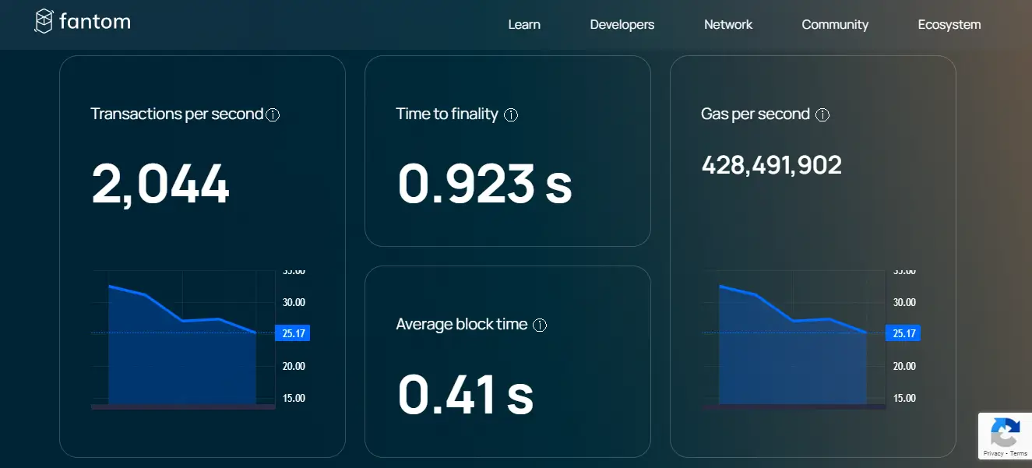This screenshot has width=1032, height=468.
Task: Open info icon beside Average block time
Action: point(540,325)
